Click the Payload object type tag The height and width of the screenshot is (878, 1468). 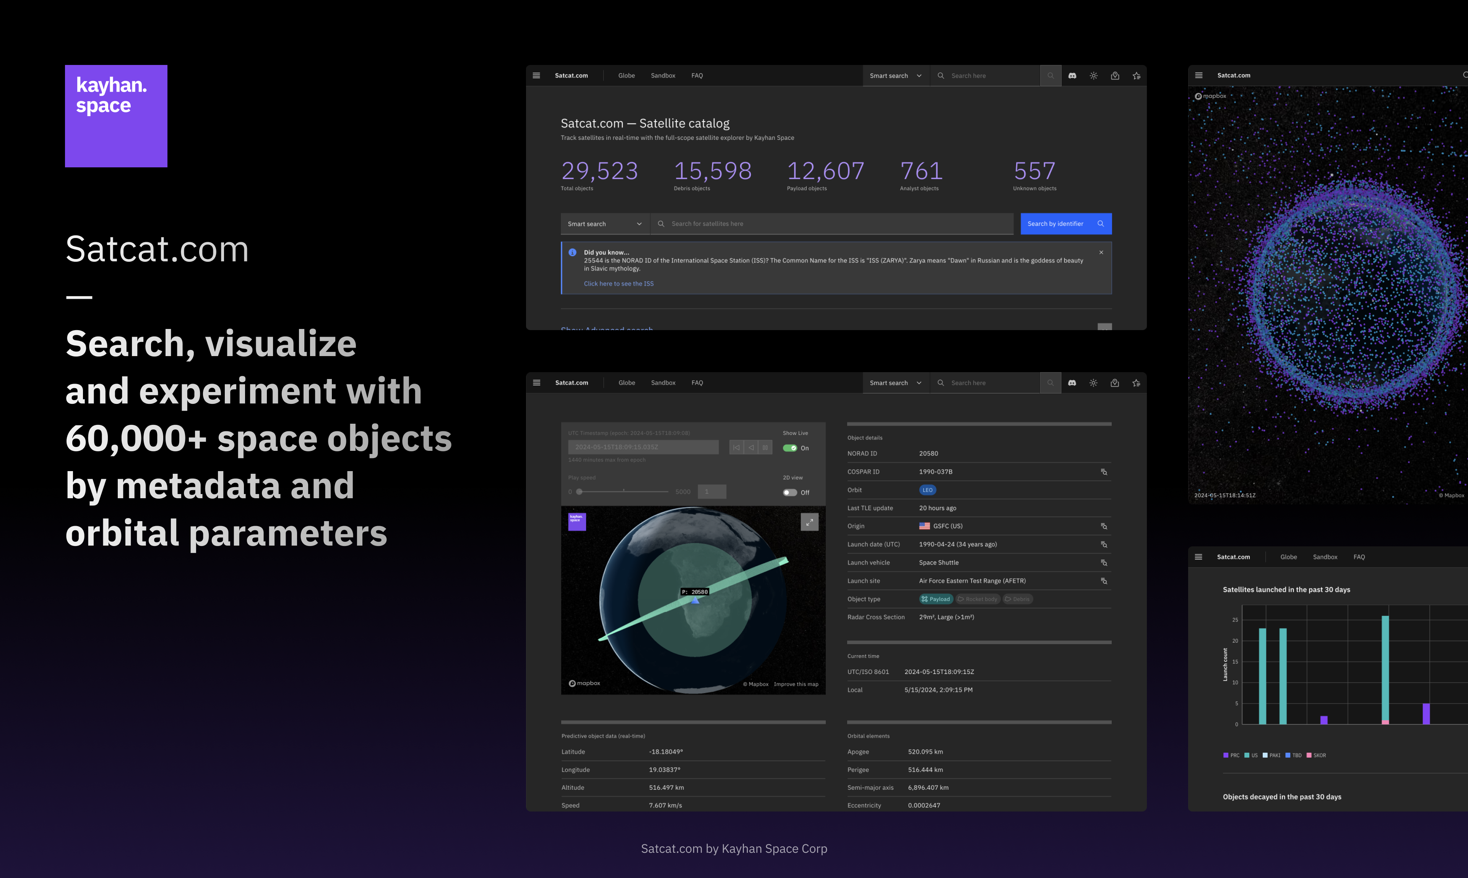pyautogui.click(x=936, y=599)
